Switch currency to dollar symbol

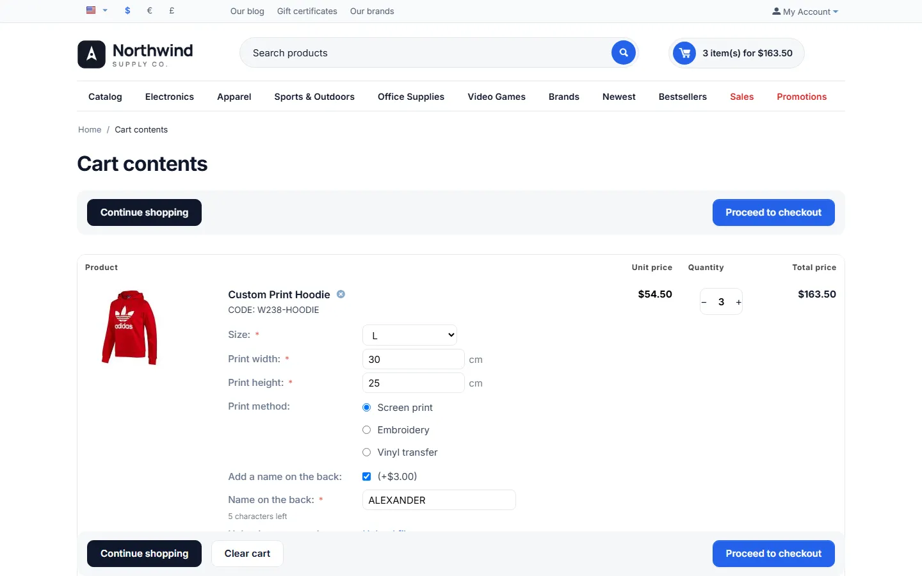point(127,11)
